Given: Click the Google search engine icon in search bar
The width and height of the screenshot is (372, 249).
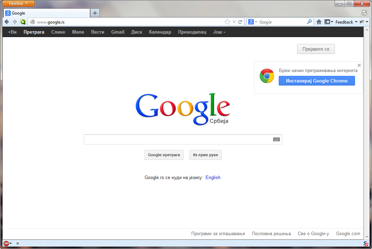Looking at the screenshot, I should [251, 22].
